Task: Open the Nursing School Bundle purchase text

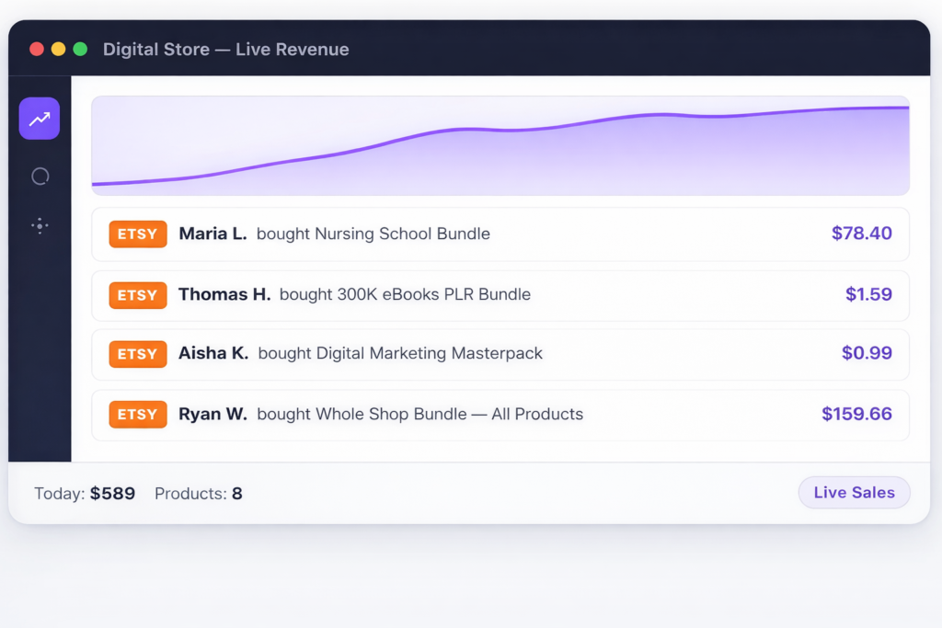Action: [373, 234]
